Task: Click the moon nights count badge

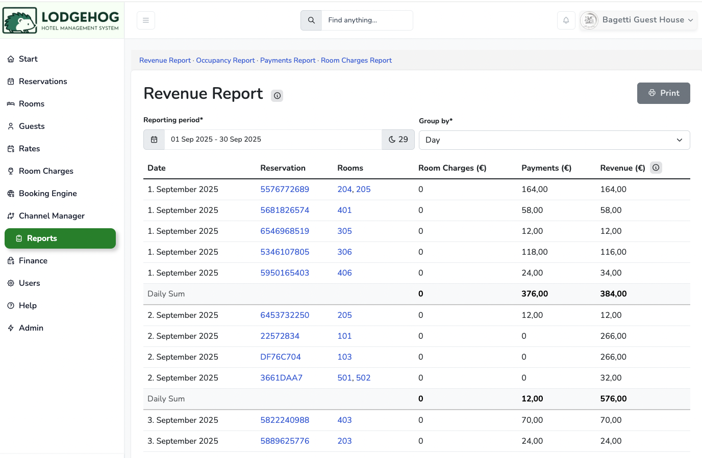Action: (x=398, y=140)
